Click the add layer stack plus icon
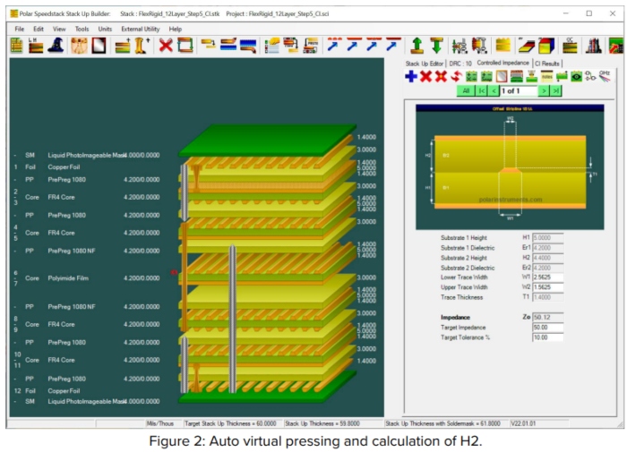The height and width of the screenshot is (452, 627). 123,45
